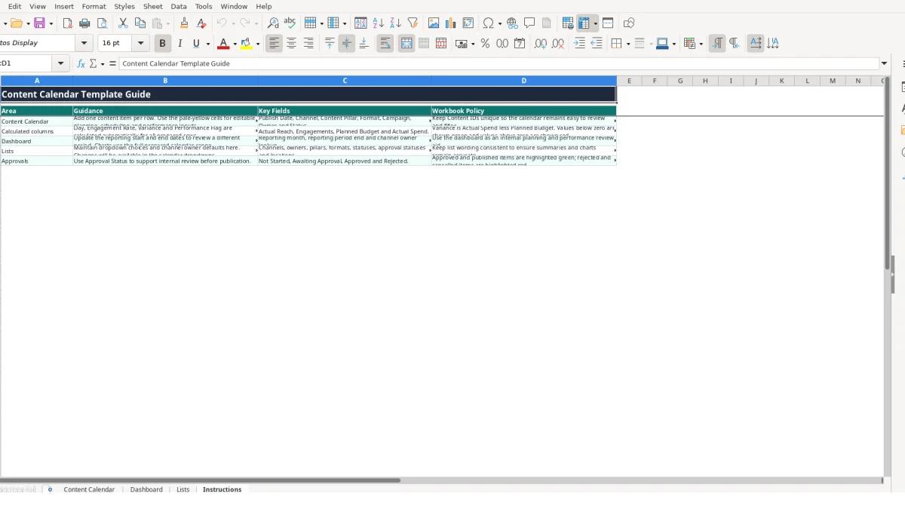
Task: Open the Data menu
Action: pyautogui.click(x=179, y=6)
